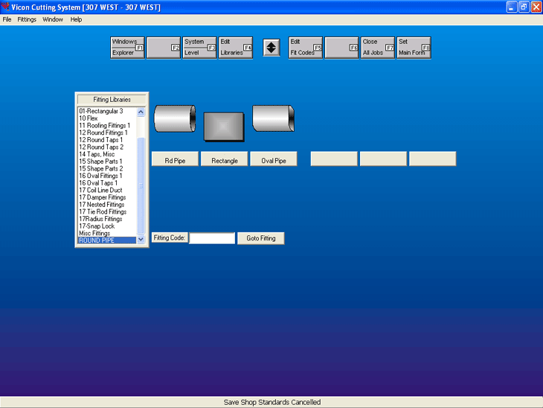Click the up/down arrow toolbar icon
The width and height of the screenshot is (543, 408).
[x=271, y=48]
